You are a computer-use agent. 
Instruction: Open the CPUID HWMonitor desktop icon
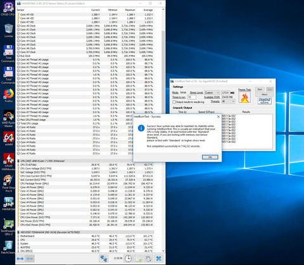8,162
